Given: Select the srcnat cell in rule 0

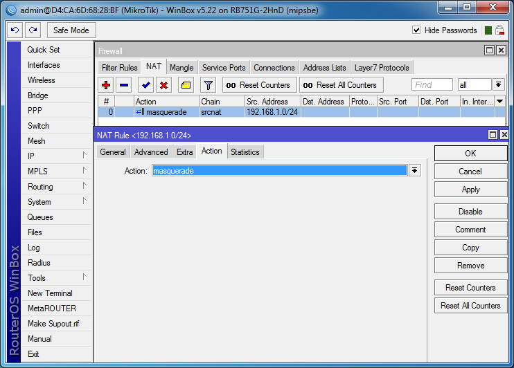Looking at the screenshot, I should (222, 112).
